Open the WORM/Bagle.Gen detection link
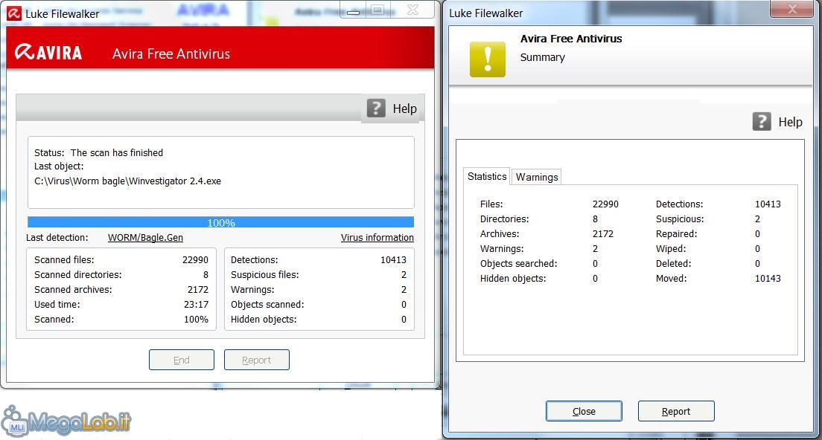Image resolution: width=822 pixels, height=440 pixels. coord(145,238)
